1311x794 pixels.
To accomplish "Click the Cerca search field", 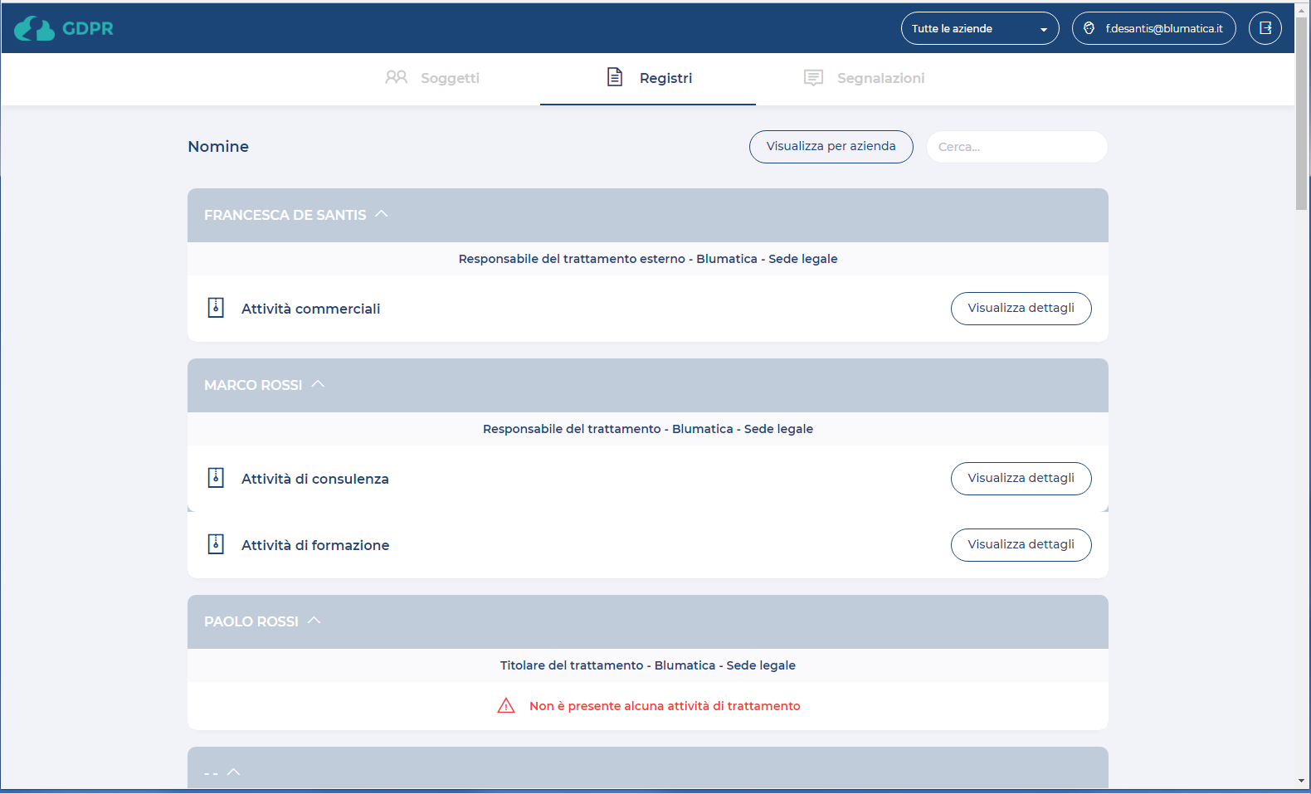I will point(1016,147).
